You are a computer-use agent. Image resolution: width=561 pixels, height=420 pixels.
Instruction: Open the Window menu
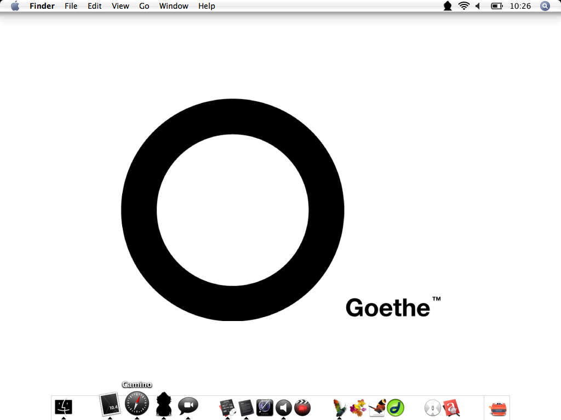coord(174,6)
